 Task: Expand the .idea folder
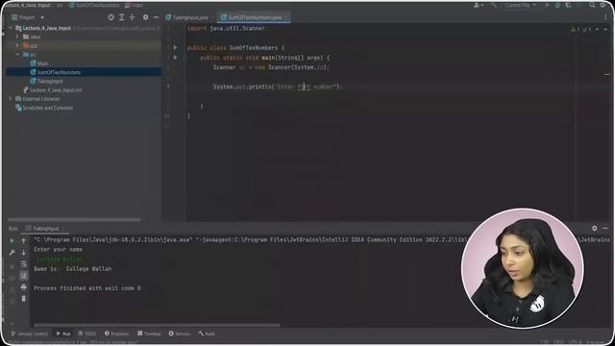click(x=17, y=37)
